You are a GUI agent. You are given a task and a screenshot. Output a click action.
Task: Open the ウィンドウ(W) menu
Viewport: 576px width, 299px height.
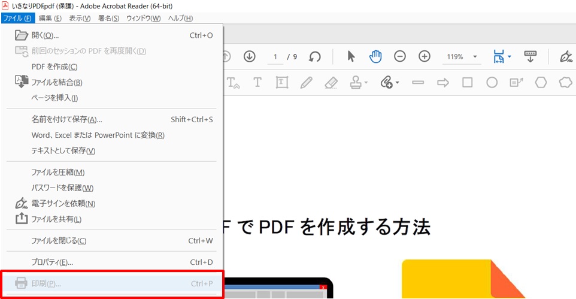[143, 18]
